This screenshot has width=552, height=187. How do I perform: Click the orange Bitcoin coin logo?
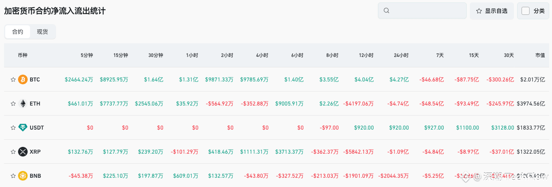coord(23,79)
